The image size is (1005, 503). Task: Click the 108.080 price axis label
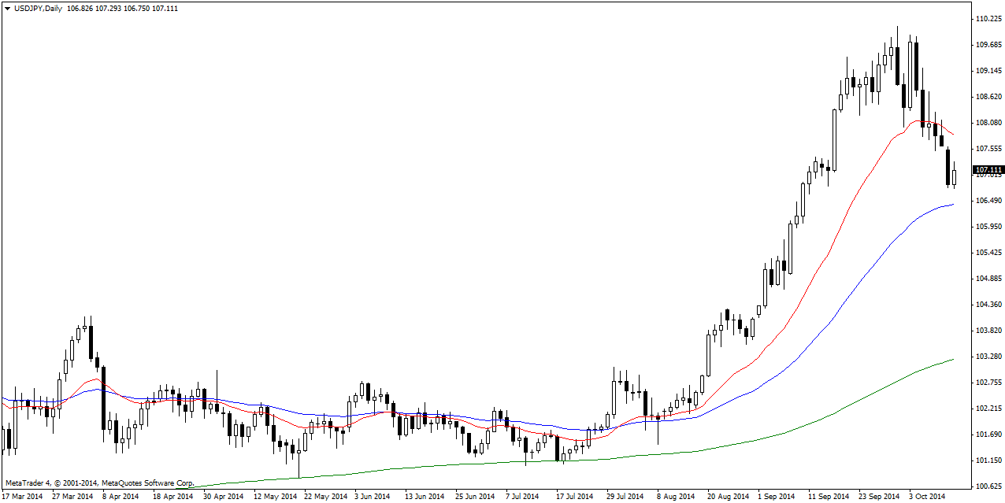tap(988, 123)
